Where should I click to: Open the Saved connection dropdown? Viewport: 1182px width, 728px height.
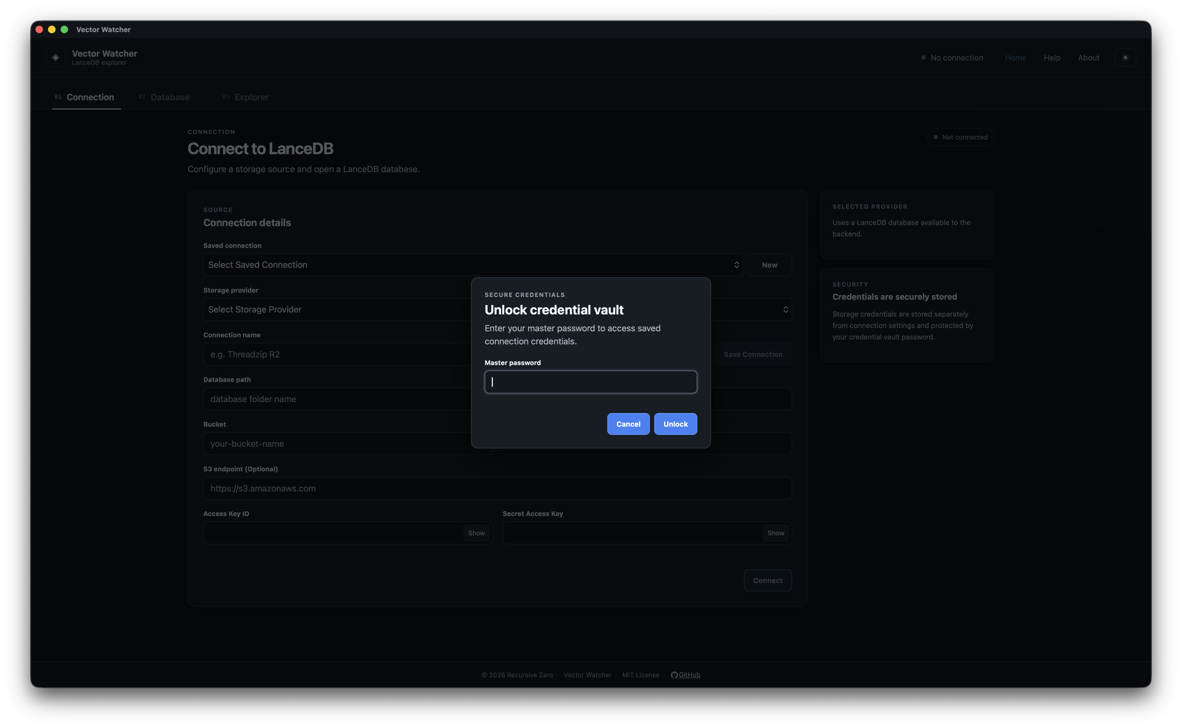472,265
